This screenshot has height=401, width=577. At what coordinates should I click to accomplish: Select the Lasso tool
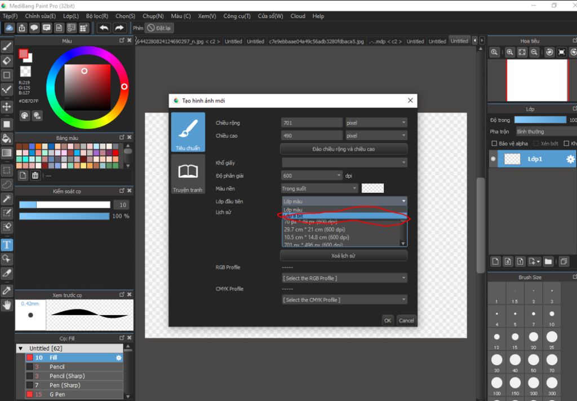click(7, 184)
